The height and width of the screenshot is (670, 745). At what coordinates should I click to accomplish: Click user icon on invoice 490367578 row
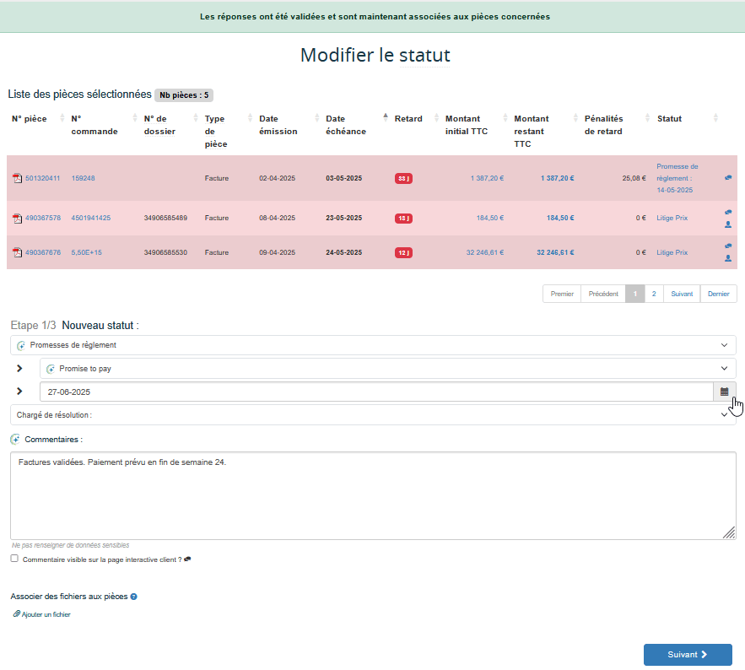tap(727, 224)
